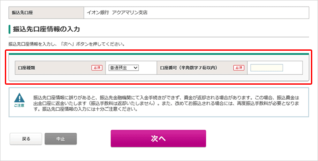Click the 必須 badge beside 口座番号
Viewport: 318px width, 161px height.
click(x=238, y=68)
